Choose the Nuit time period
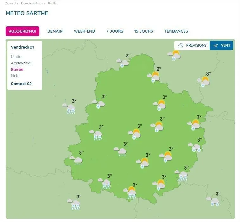240x222 pixels. 15,76
